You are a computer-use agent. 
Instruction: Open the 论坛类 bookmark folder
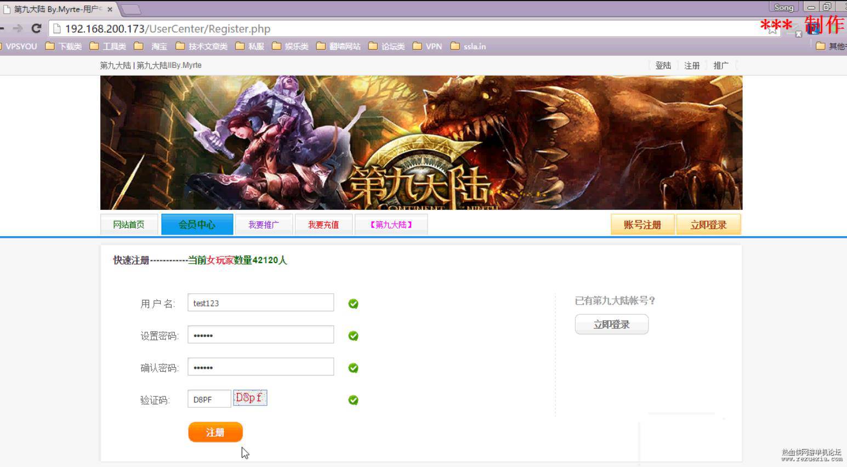[387, 47]
